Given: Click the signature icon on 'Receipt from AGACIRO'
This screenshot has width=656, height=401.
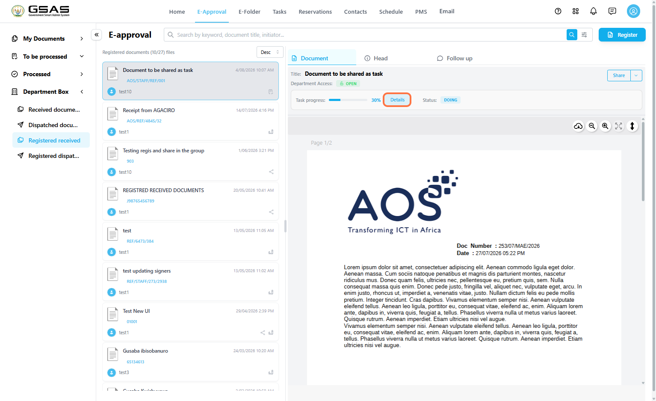Looking at the screenshot, I should tap(271, 132).
